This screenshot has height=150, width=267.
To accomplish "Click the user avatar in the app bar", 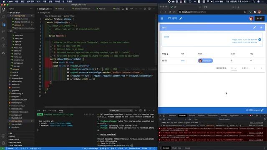I will (x=251, y=18).
